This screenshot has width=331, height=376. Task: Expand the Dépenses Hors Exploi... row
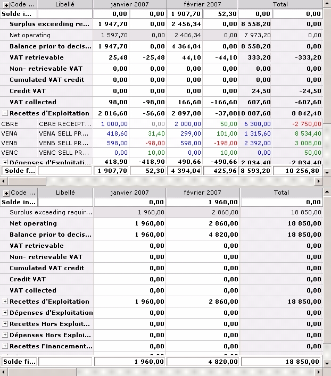(x=5, y=335)
